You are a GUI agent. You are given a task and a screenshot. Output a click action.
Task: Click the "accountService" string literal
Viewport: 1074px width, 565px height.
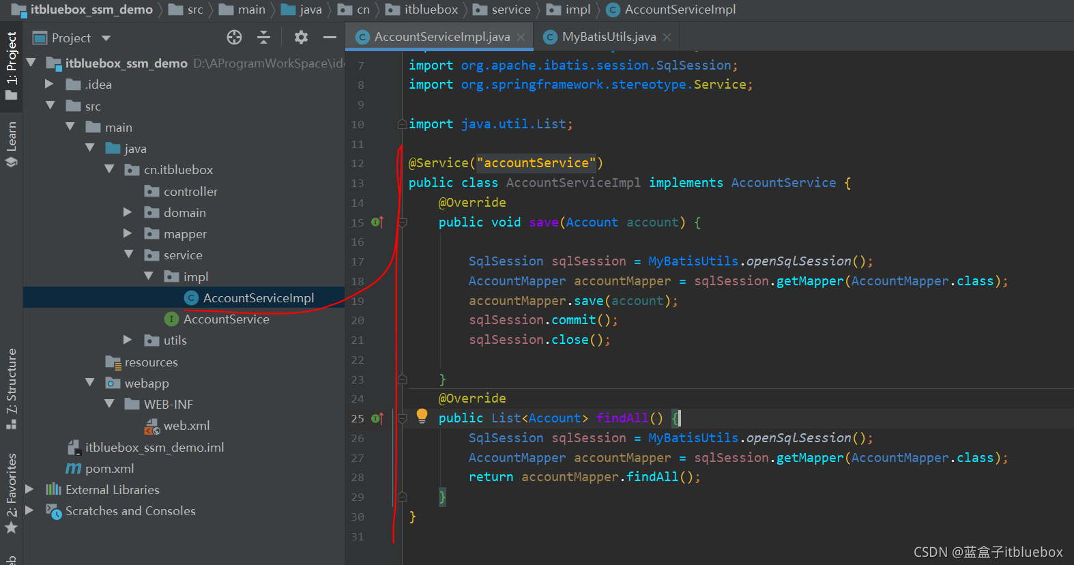(x=536, y=163)
